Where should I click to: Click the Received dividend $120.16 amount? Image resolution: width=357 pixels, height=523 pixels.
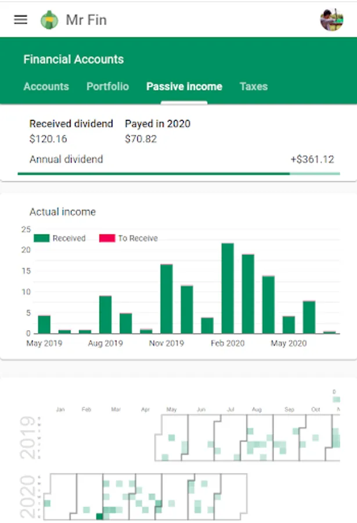pyautogui.click(x=48, y=139)
